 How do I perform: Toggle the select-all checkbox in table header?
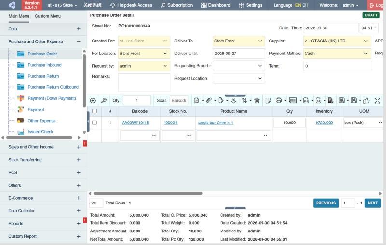click(x=94, y=111)
